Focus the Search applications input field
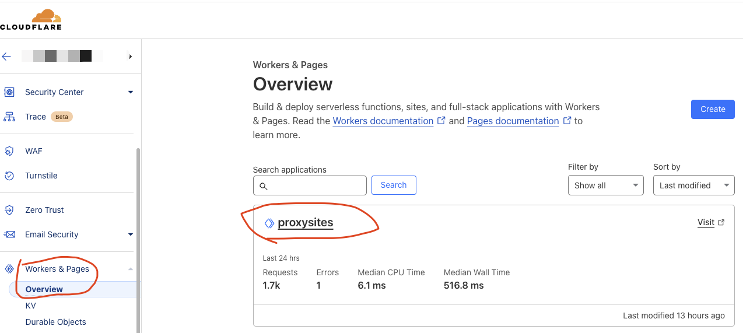 point(310,185)
